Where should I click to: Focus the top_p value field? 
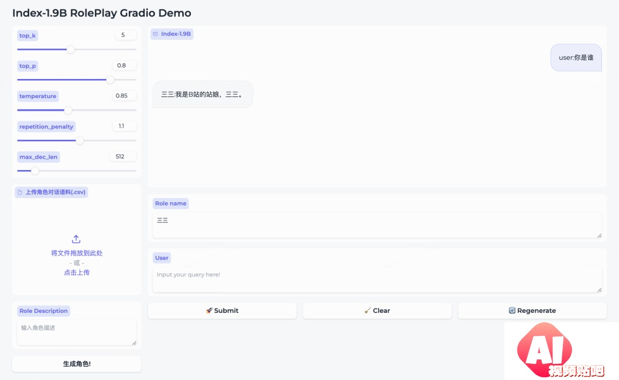pyautogui.click(x=124, y=65)
